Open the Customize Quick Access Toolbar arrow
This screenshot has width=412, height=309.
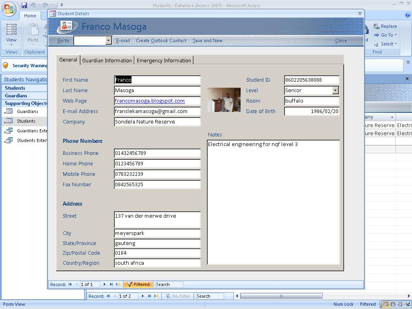pyautogui.click(x=62, y=5)
